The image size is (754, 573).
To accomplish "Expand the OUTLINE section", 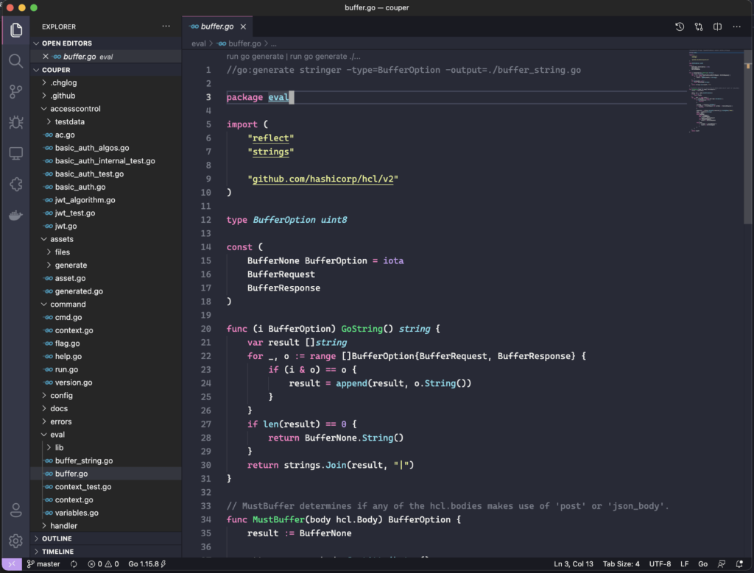I will tap(57, 538).
